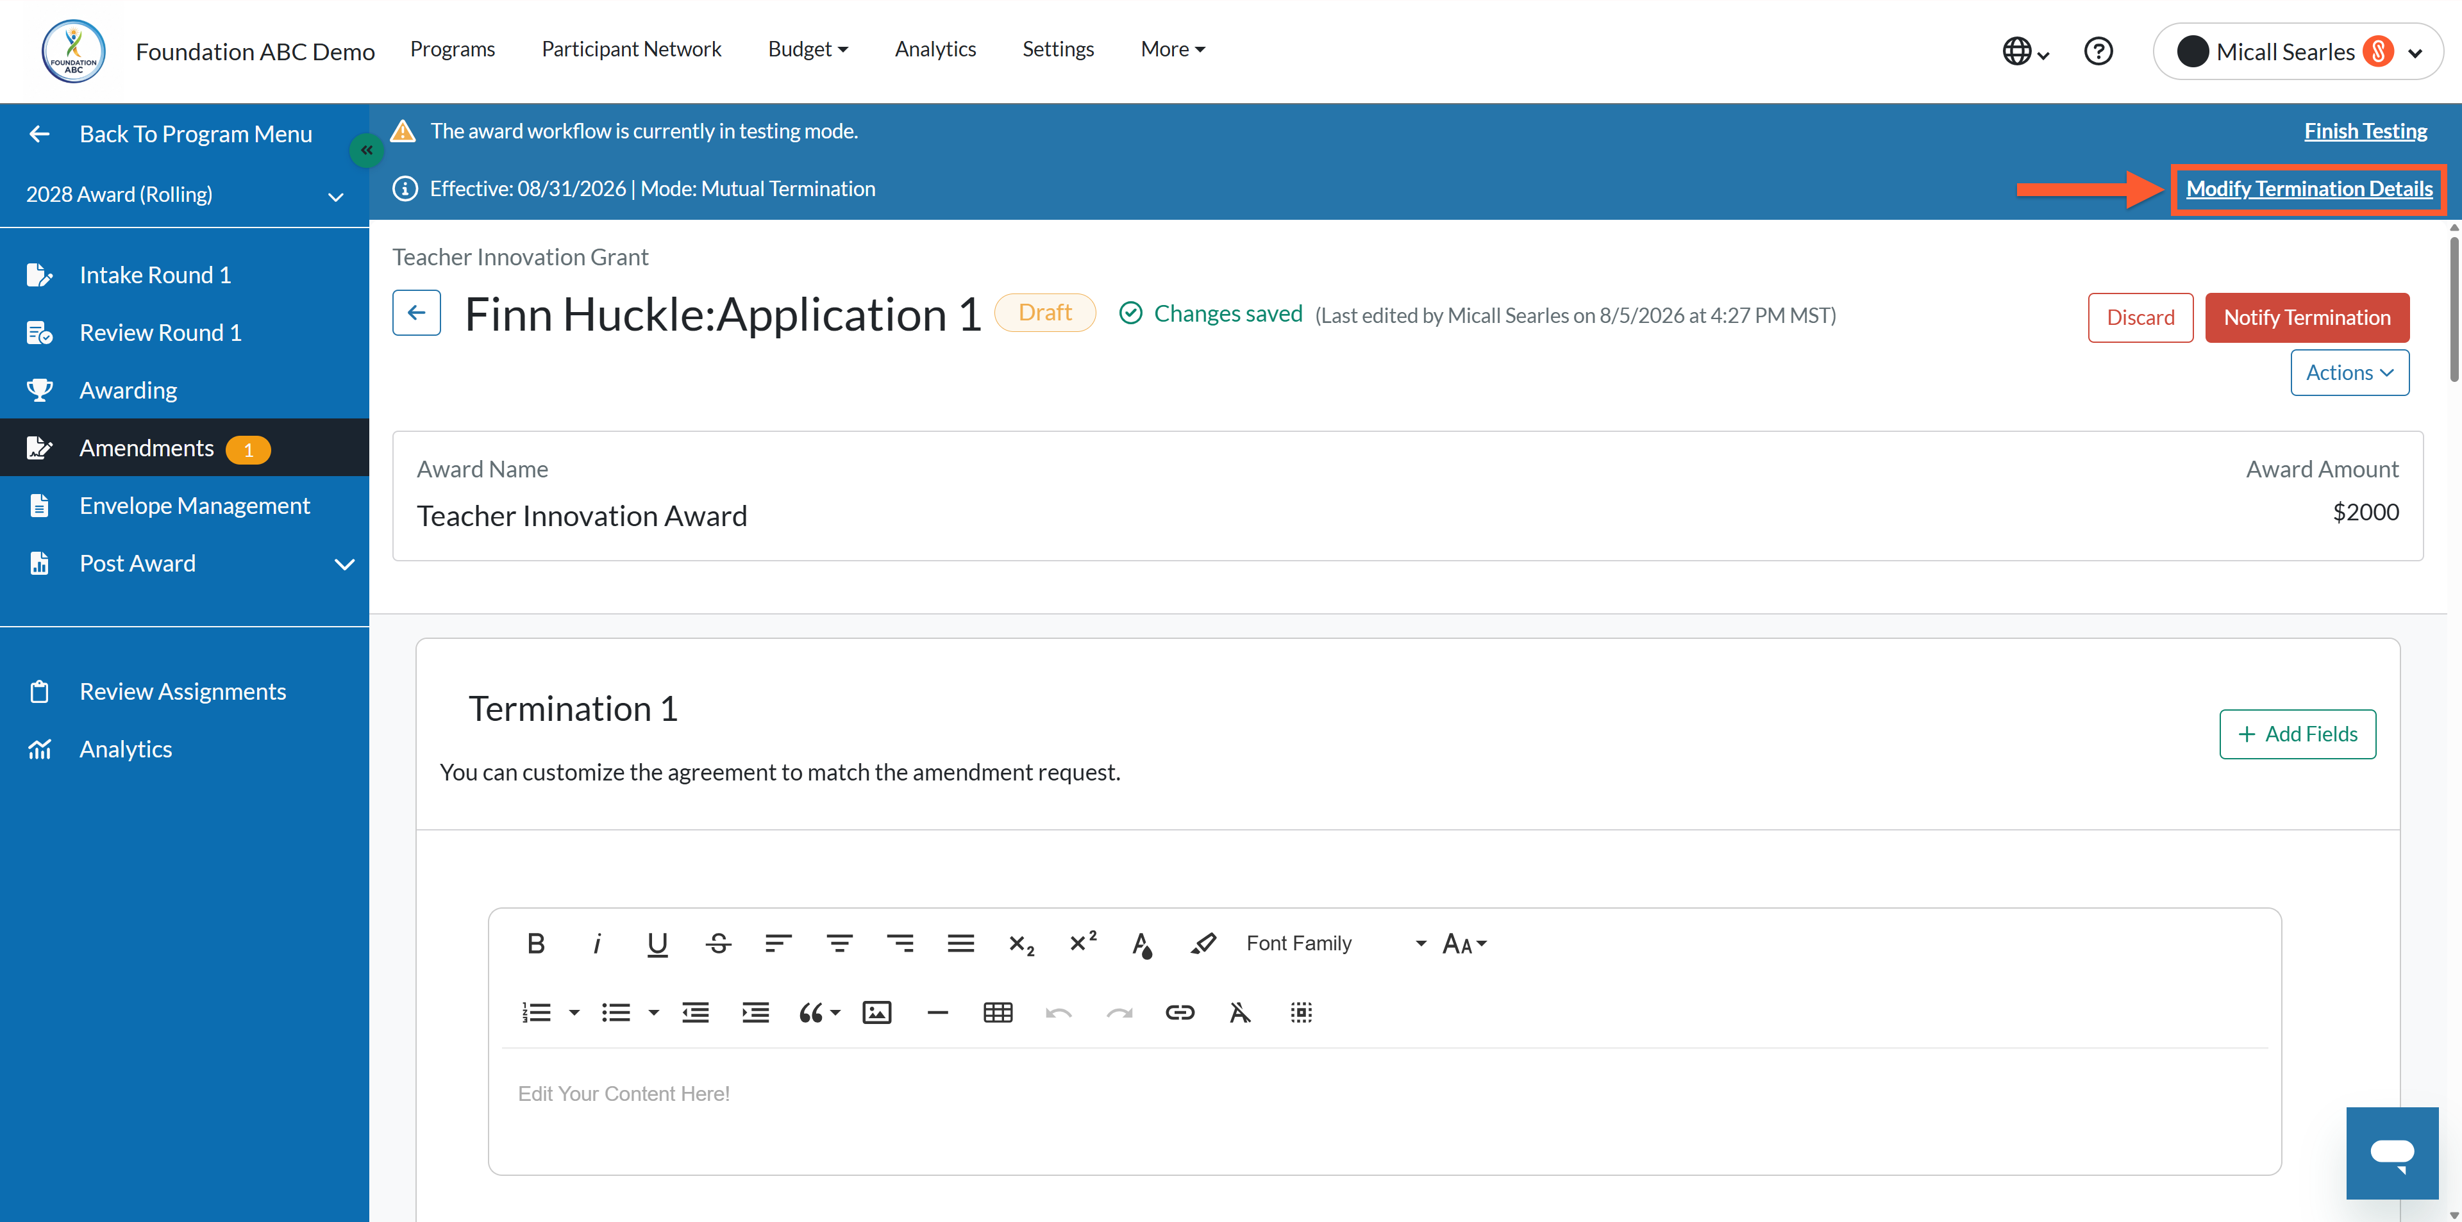
Task: Open Review Assignments in sidebar
Action: coord(185,691)
